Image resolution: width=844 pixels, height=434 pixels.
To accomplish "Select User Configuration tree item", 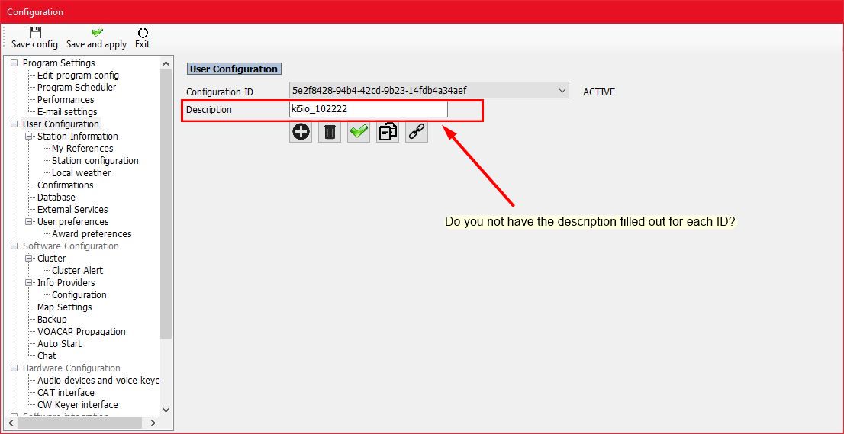I will click(x=61, y=124).
